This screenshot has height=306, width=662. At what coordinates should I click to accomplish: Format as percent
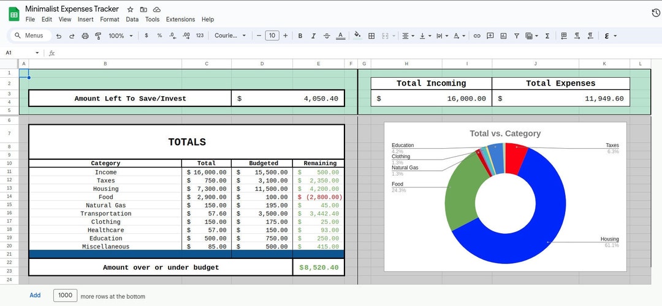159,36
